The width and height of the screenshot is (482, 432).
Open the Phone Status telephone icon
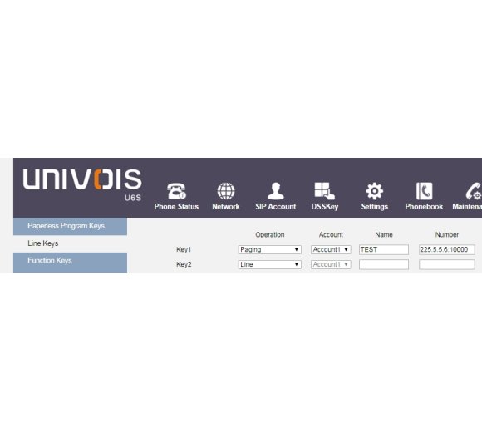(x=176, y=191)
